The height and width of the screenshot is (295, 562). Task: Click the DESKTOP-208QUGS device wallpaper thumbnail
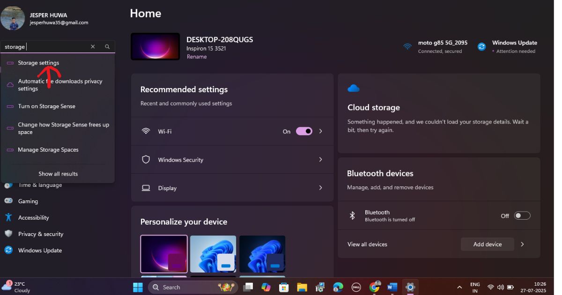[155, 46]
